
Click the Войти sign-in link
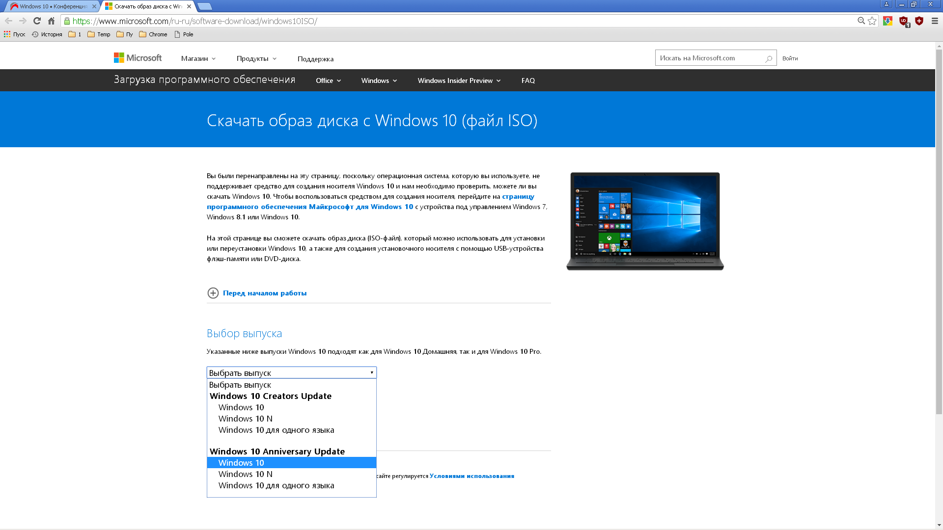(790, 58)
